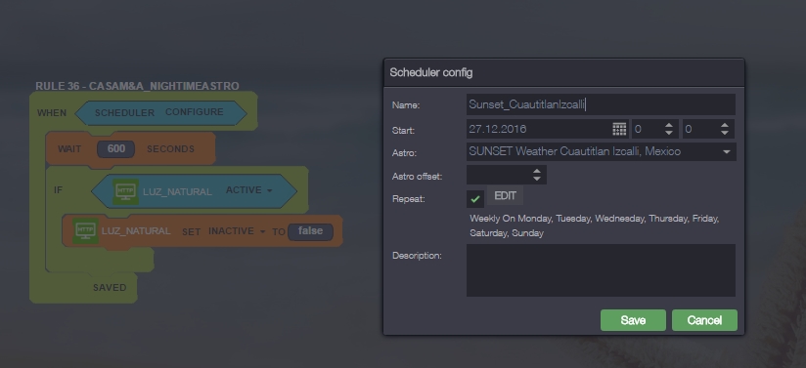Select the SCHEDULER CONFIGURE block
Image resolution: width=806 pixels, height=368 pixels.
(160, 113)
